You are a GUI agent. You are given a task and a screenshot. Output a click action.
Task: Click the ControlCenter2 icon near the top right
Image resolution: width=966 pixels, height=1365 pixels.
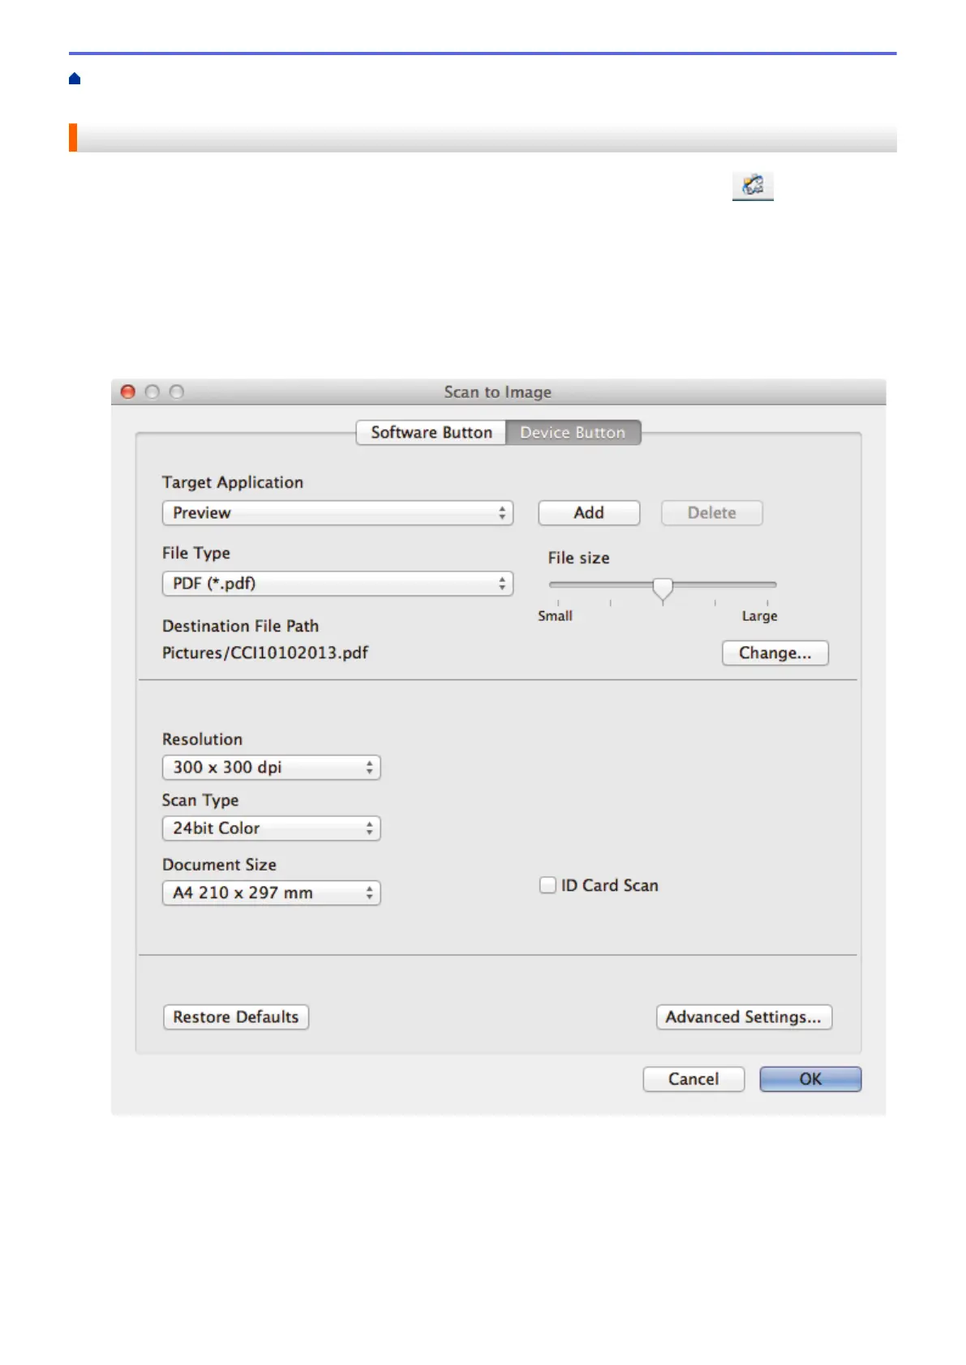pos(753,186)
